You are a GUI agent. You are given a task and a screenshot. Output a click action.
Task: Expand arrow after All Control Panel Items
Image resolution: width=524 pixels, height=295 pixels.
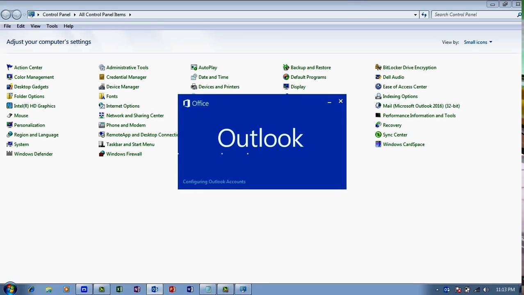[130, 15]
